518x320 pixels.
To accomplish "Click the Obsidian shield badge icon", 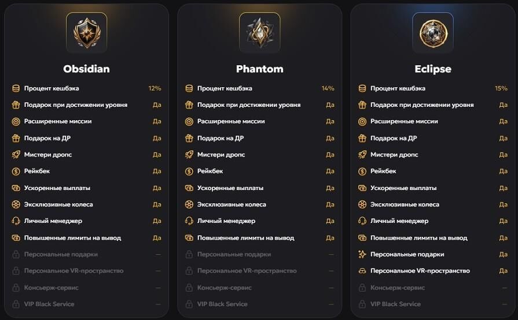I will [x=87, y=32].
